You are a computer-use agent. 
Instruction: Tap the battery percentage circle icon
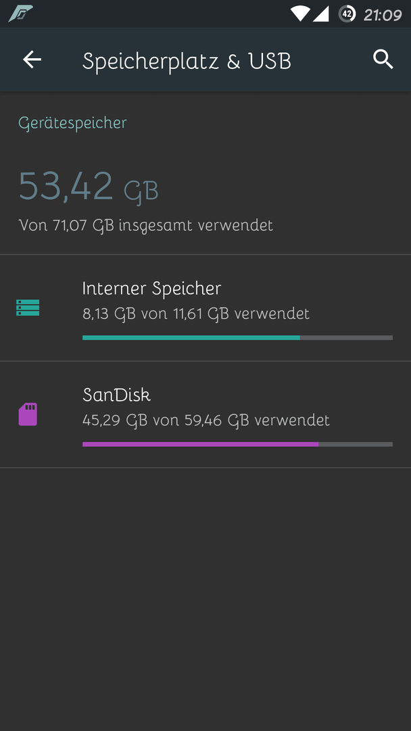pyautogui.click(x=347, y=14)
